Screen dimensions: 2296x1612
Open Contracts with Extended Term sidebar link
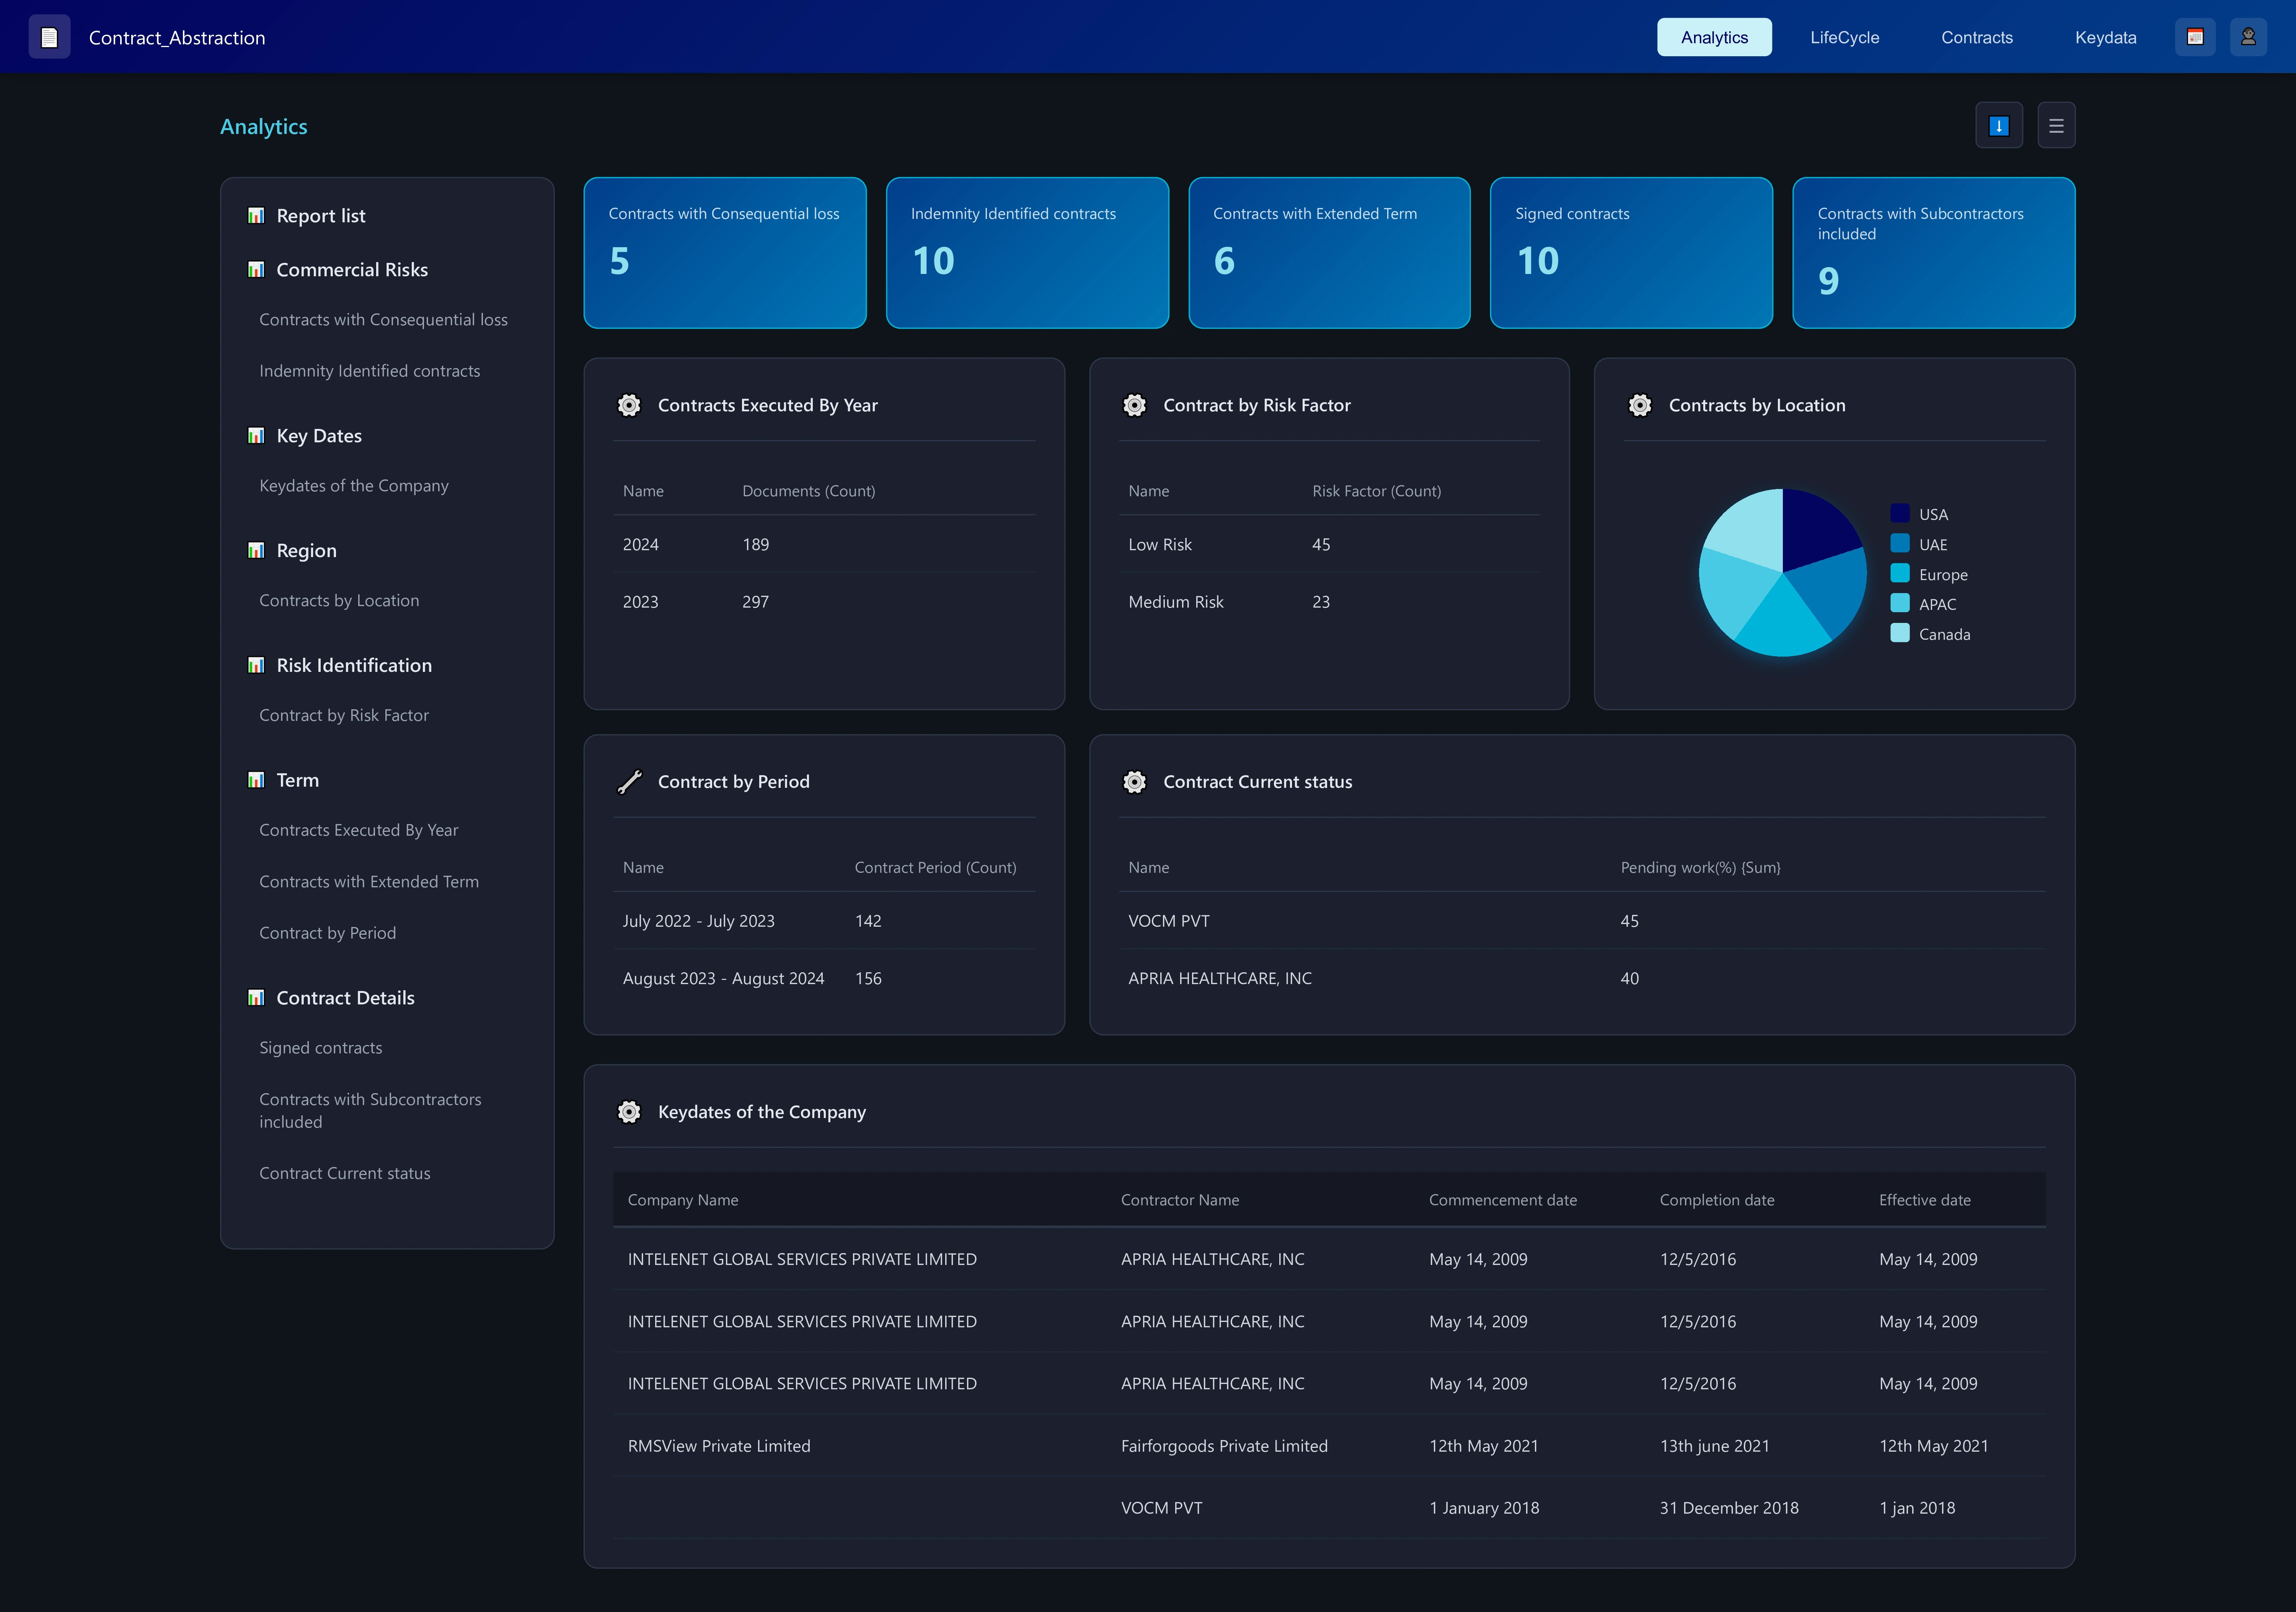click(x=369, y=882)
